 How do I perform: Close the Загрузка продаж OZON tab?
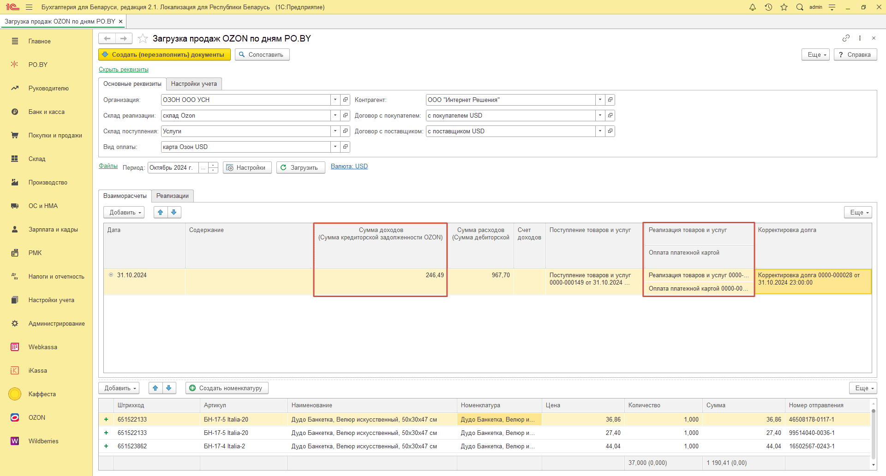(x=120, y=21)
